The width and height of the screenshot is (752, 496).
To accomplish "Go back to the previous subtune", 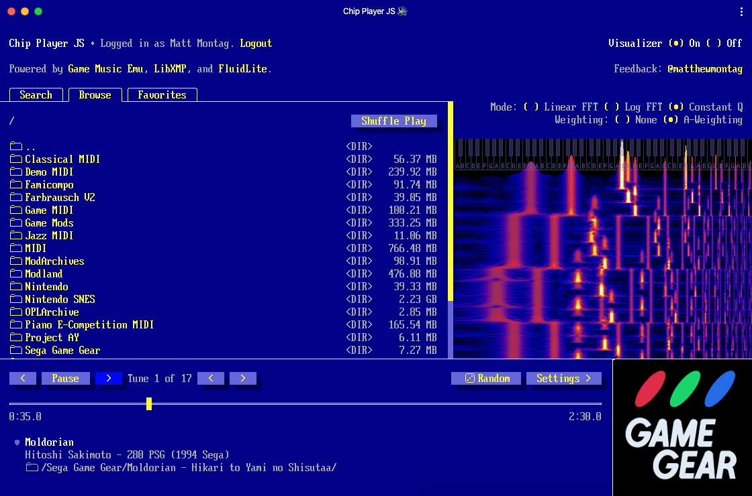I will [211, 379].
